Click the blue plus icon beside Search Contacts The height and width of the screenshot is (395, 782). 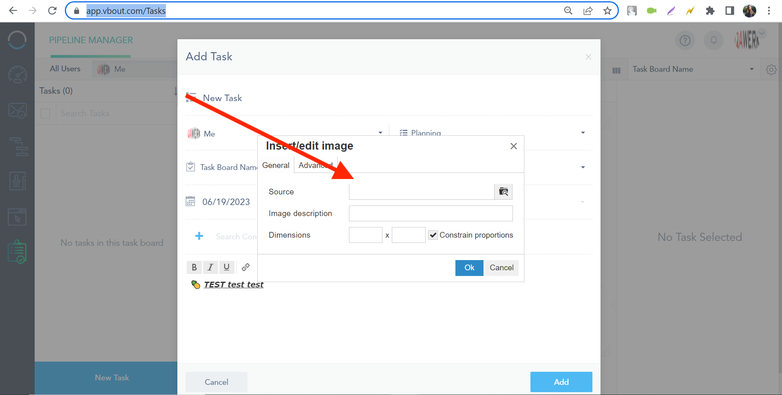point(199,236)
